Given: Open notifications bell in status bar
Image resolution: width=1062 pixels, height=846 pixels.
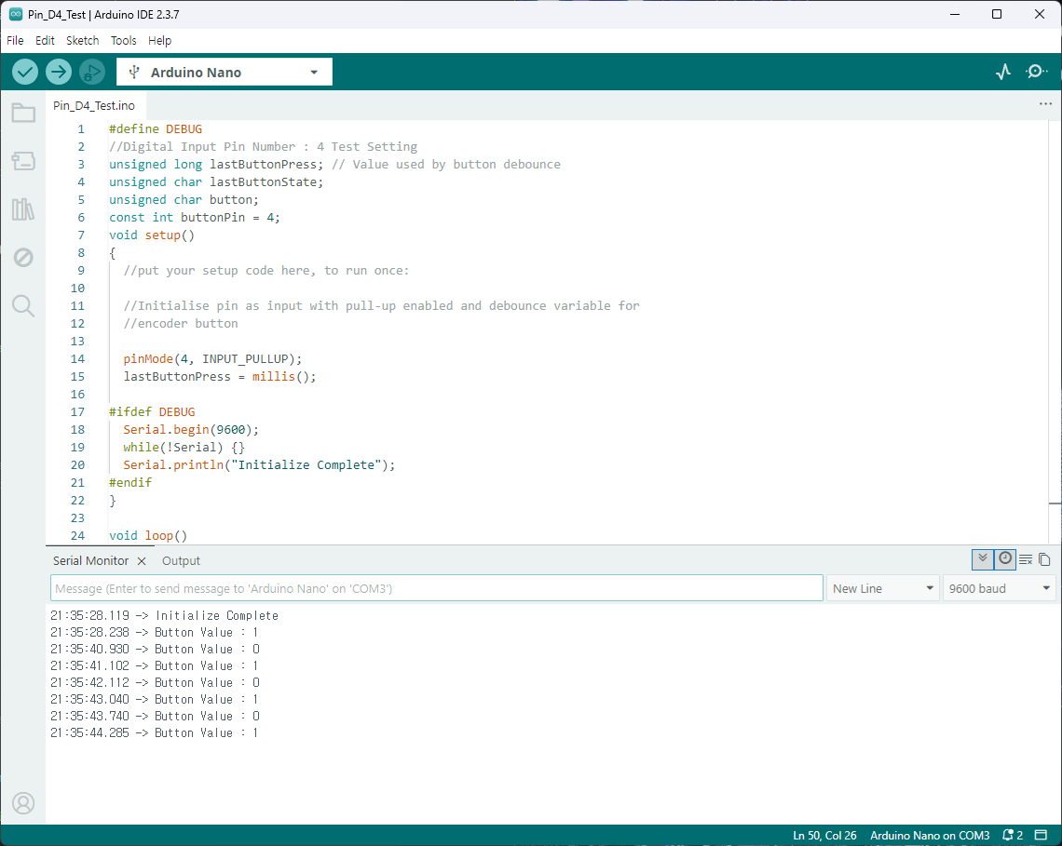Looking at the screenshot, I should 1013,835.
